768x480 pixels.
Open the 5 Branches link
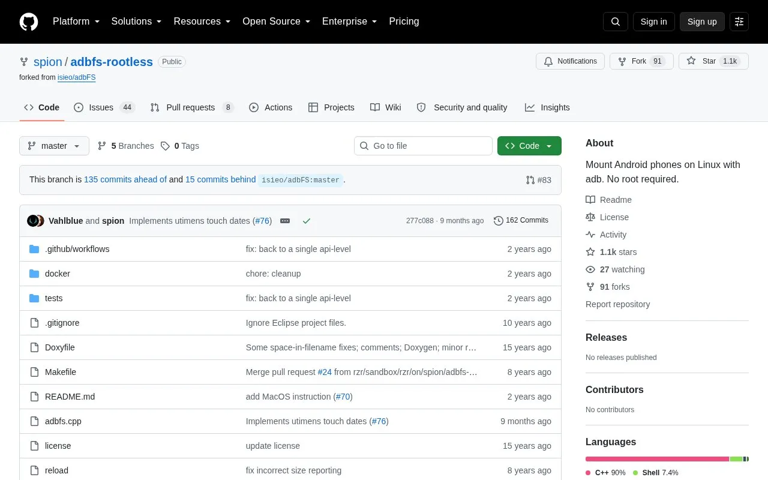tap(125, 146)
